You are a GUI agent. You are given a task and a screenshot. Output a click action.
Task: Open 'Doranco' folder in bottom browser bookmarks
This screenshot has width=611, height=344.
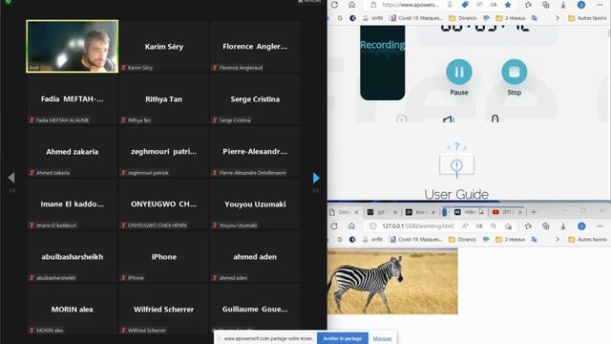point(463,239)
